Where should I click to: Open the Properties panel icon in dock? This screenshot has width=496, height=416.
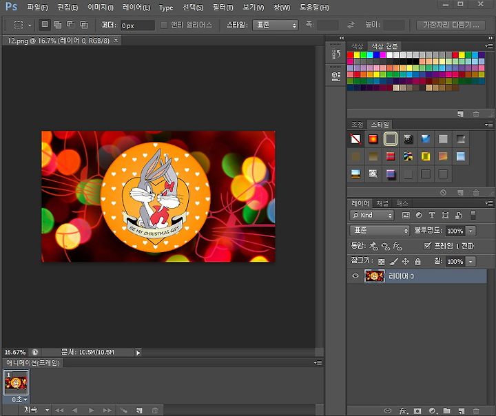(335, 76)
